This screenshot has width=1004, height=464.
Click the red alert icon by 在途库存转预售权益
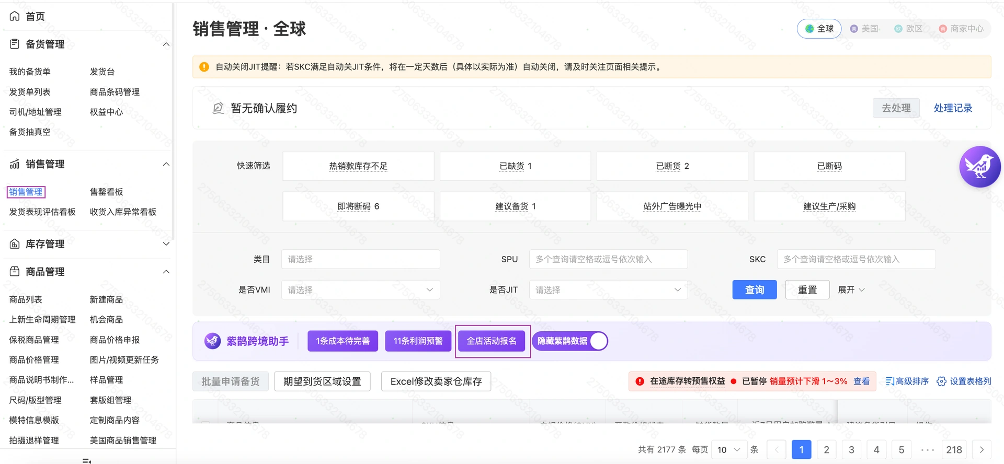pyautogui.click(x=640, y=381)
